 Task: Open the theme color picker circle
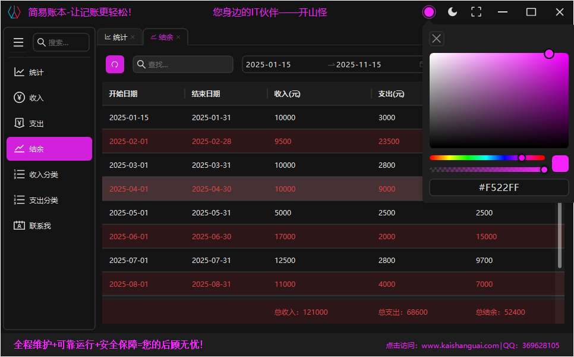pyautogui.click(x=429, y=12)
